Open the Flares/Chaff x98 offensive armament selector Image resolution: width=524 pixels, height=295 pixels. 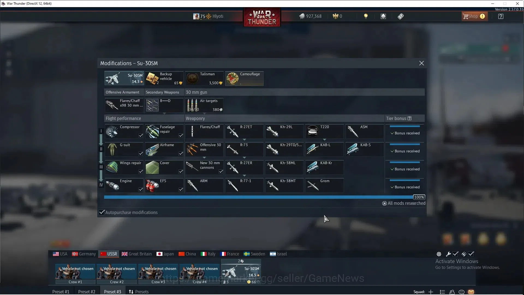coord(124,105)
